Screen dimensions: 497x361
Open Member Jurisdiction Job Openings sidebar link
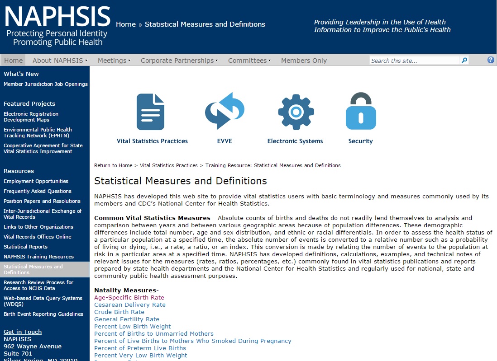(x=46, y=84)
